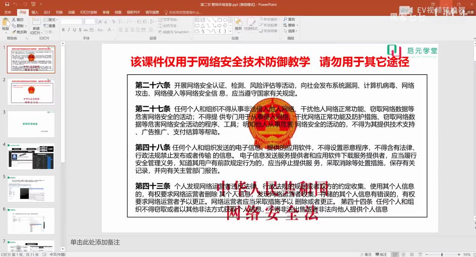Toggle text Shadow (S) formatting
The image size is (476, 257).
point(79,30)
